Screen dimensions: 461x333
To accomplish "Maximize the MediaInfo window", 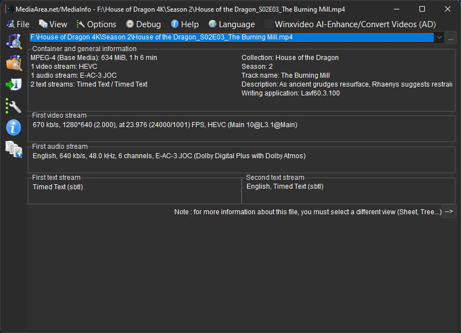I will 422,9.
